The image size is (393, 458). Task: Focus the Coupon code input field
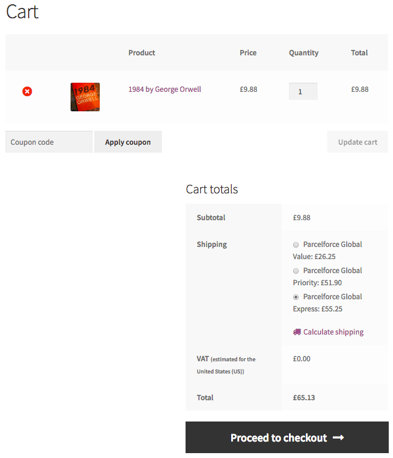tap(49, 142)
